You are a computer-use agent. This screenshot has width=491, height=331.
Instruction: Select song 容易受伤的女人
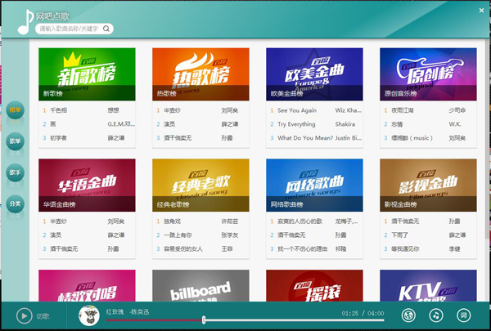click(183, 249)
